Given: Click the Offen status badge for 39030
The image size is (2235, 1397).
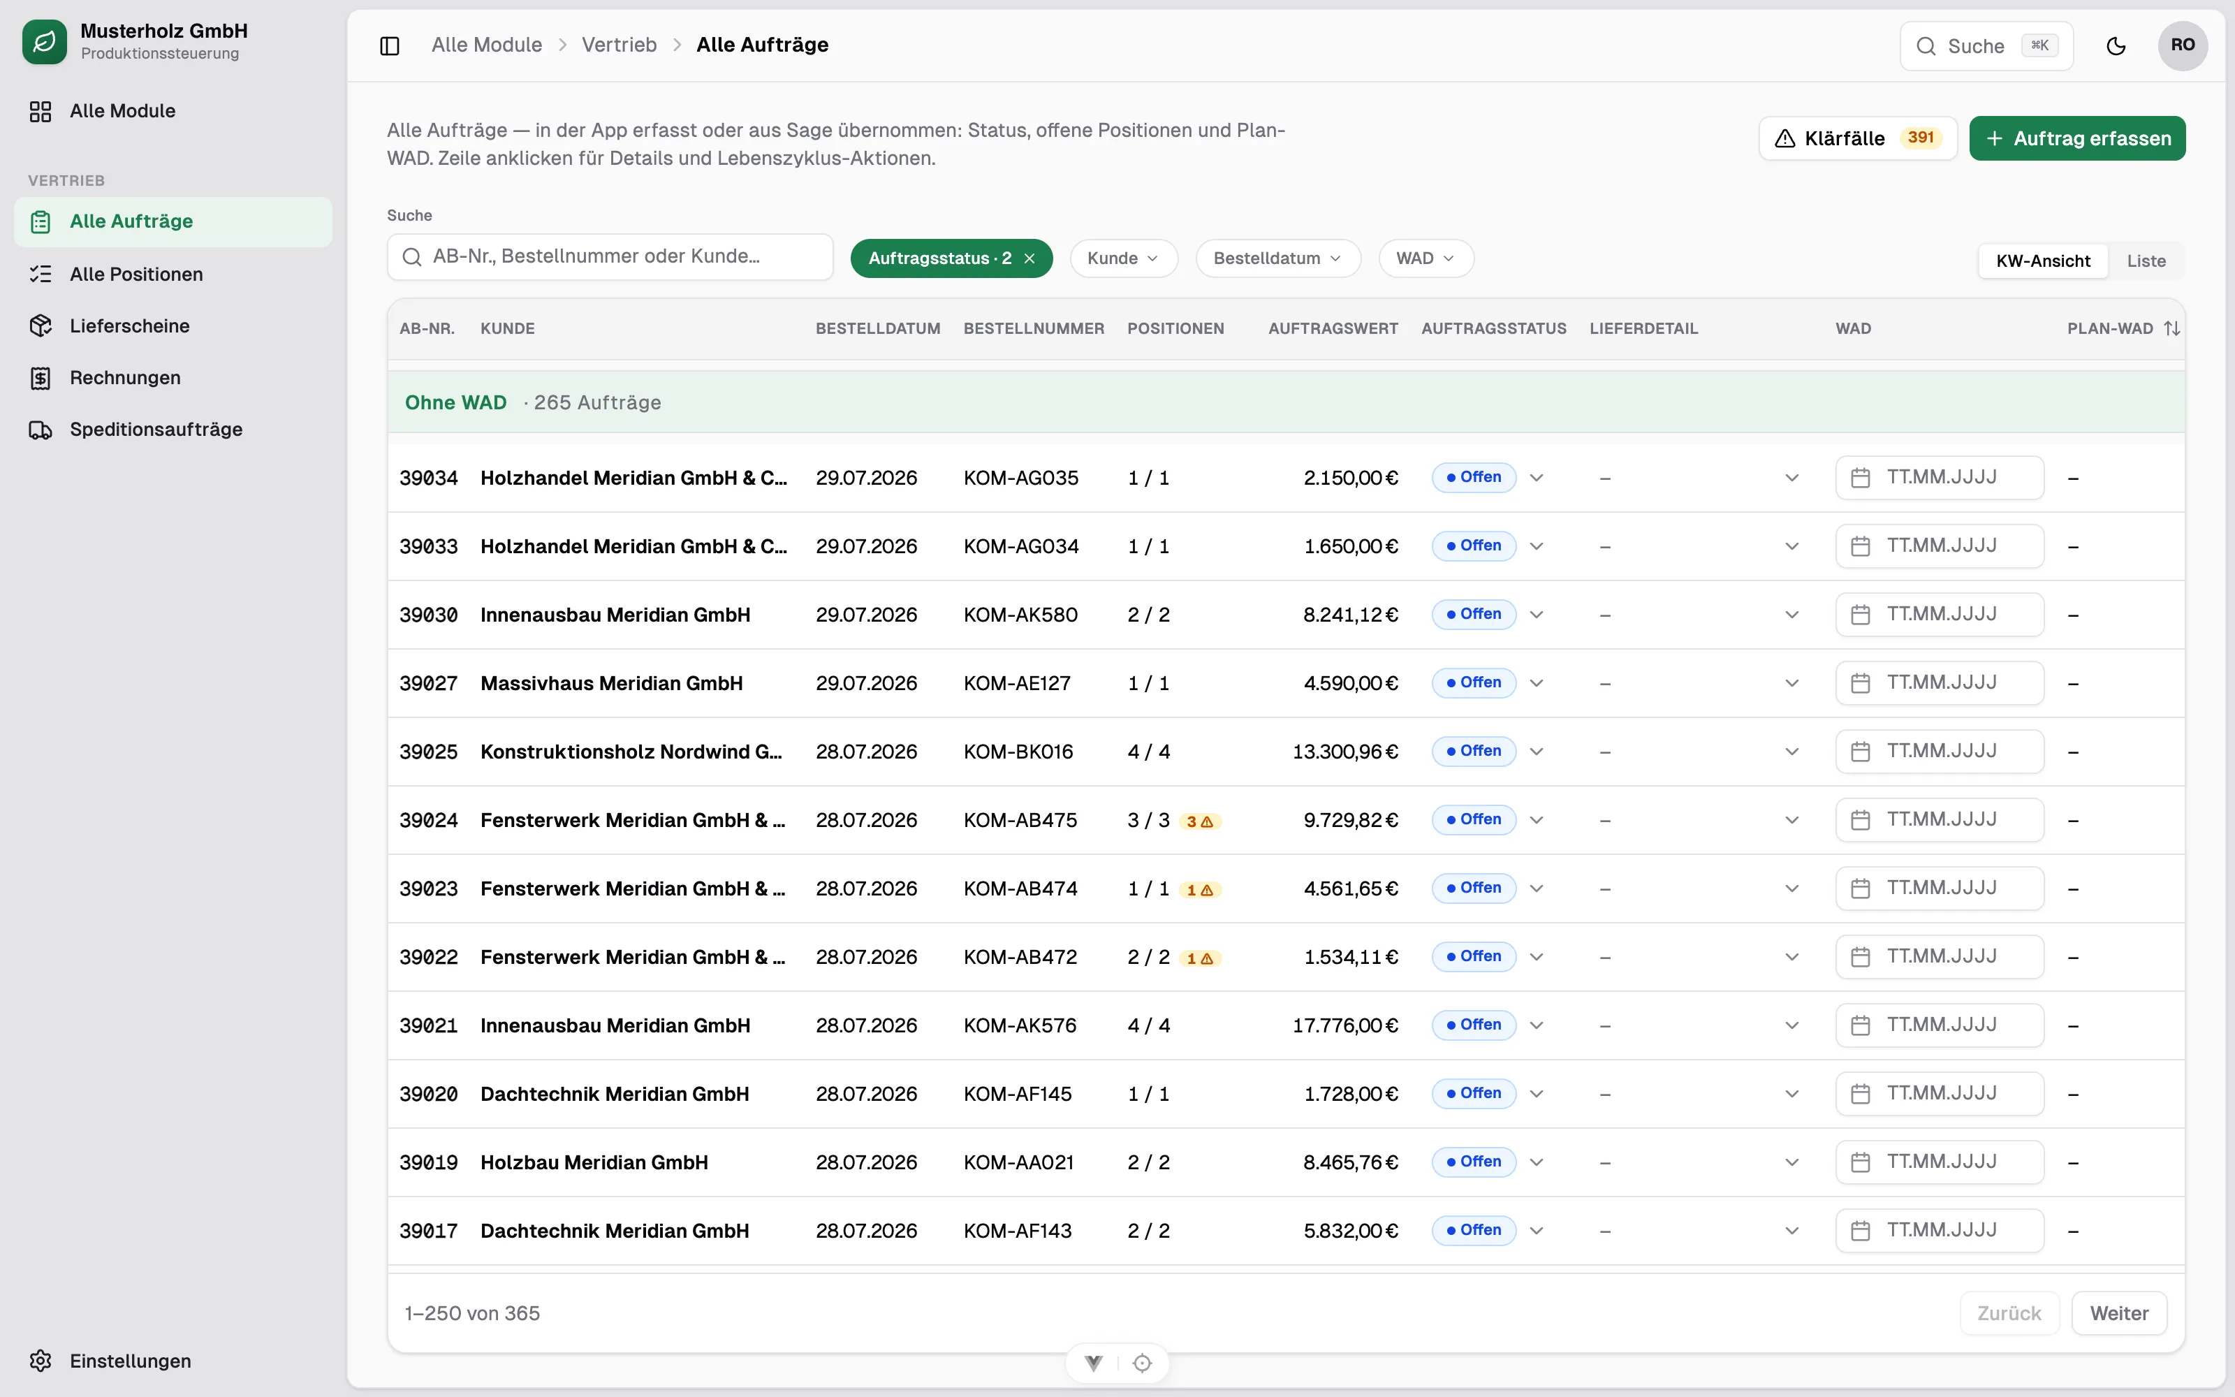Looking at the screenshot, I should [x=1474, y=615].
